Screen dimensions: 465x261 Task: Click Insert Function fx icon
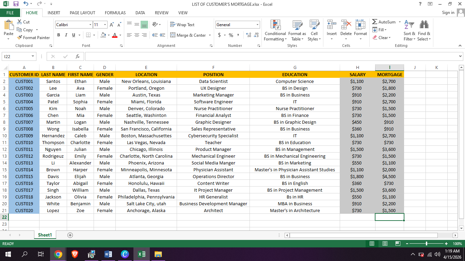(x=78, y=56)
